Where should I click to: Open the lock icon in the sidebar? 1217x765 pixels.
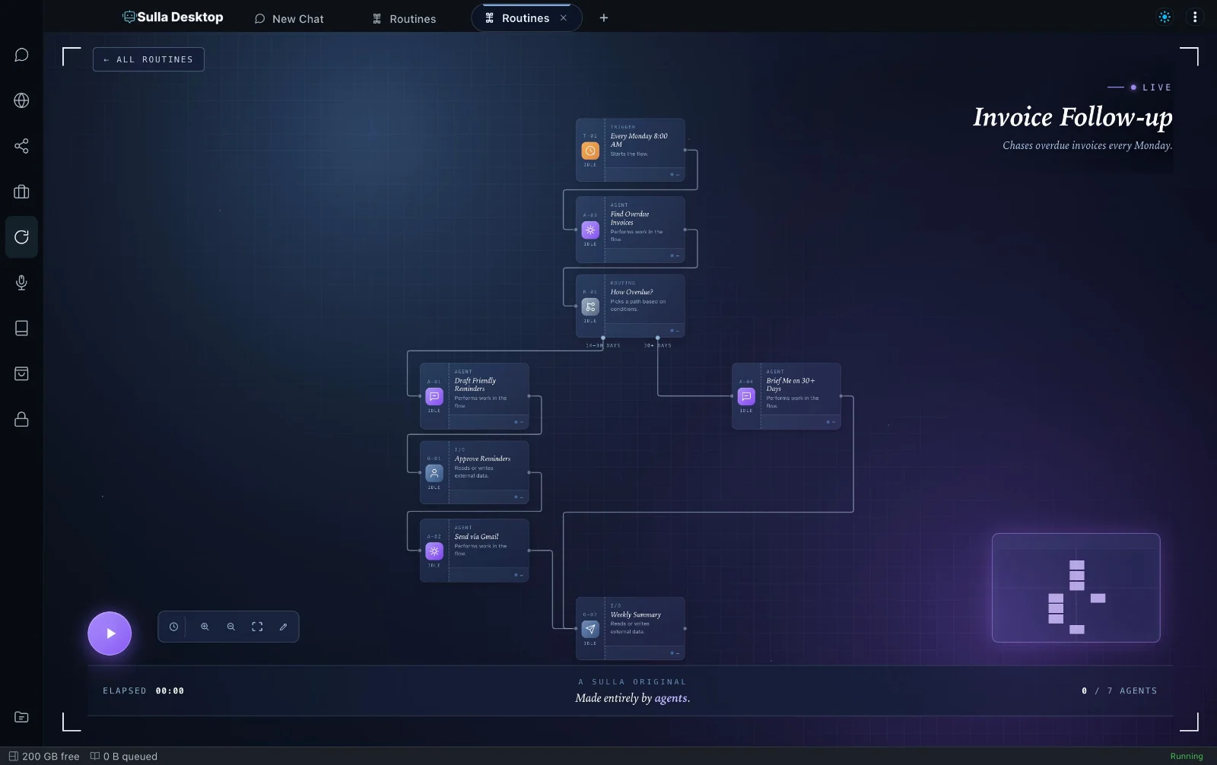(21, 419)
